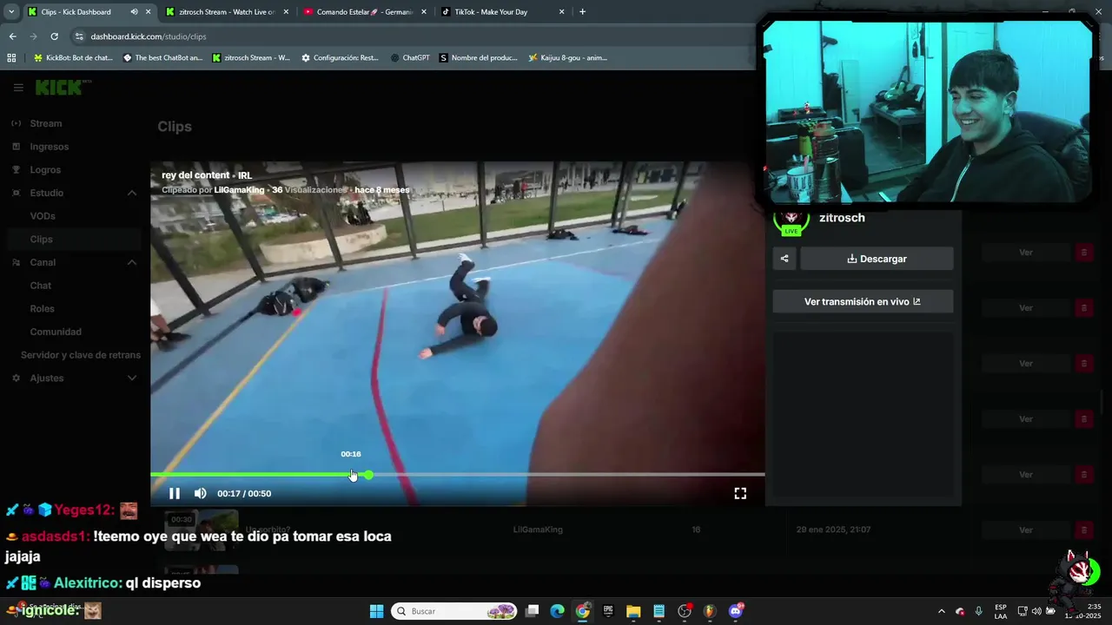Reload the current page
The width and height of the screenshot is (1112, 625).
point(54,36)
